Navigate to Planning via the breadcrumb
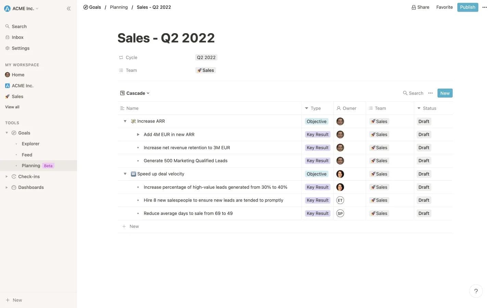Image resolution: width=493 pixels, height=308 pixels. 119,7
